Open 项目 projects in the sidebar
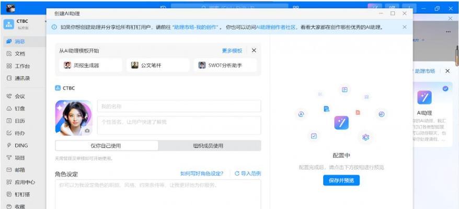Screen dimensions: 459x209 pyautogui.click(x=16, y=158)
